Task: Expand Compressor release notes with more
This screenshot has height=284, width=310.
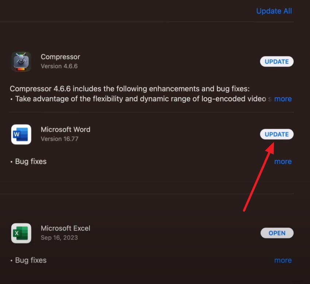Action: point(283,99)
